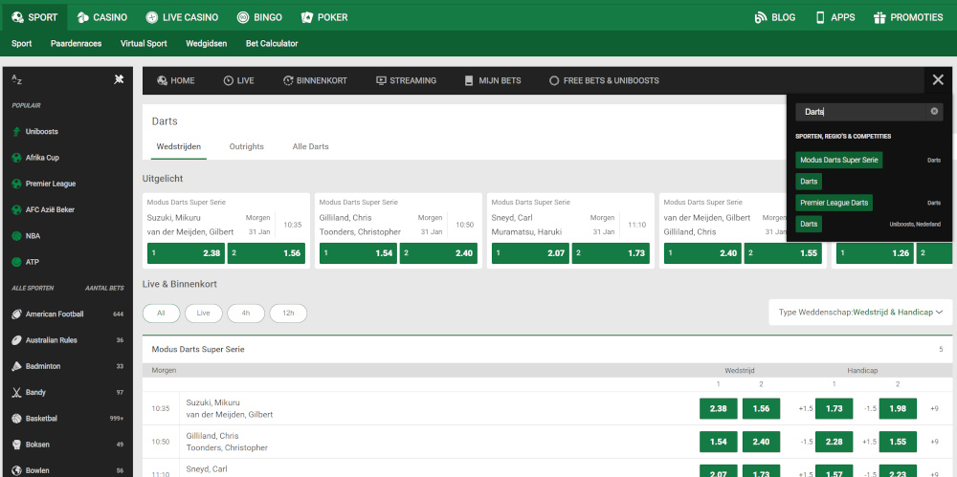This screenshot has width=957, height=477.
Task: Click the NBA basketball icon
Action: (16, 235)
